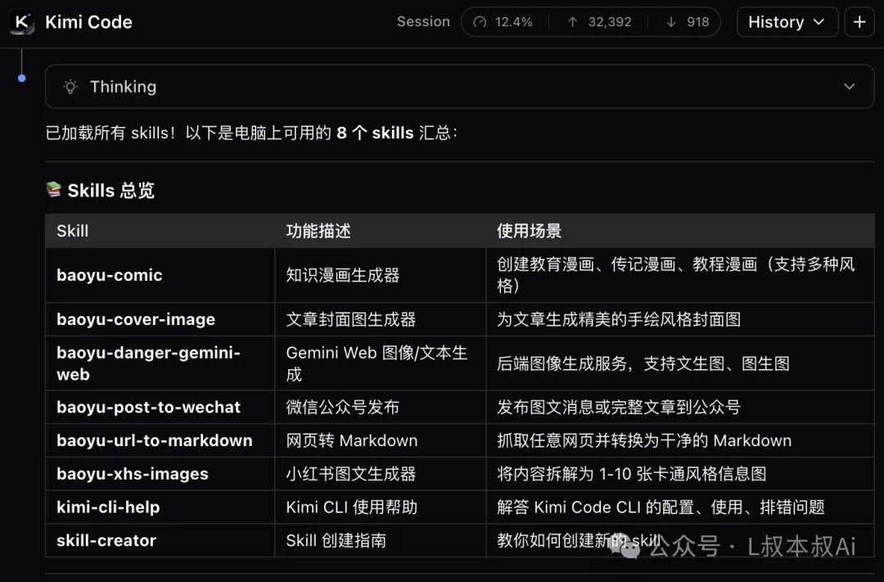Click the download arrow token icon
Image resolution: width=884 pixels, height=582 pixels.
click(671, 22)
